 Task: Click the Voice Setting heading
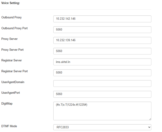coord(11,3)
